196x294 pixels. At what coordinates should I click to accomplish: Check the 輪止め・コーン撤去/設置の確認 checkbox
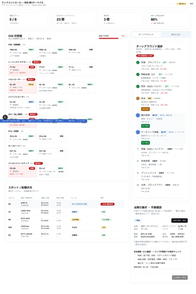(x=135, y=263)
